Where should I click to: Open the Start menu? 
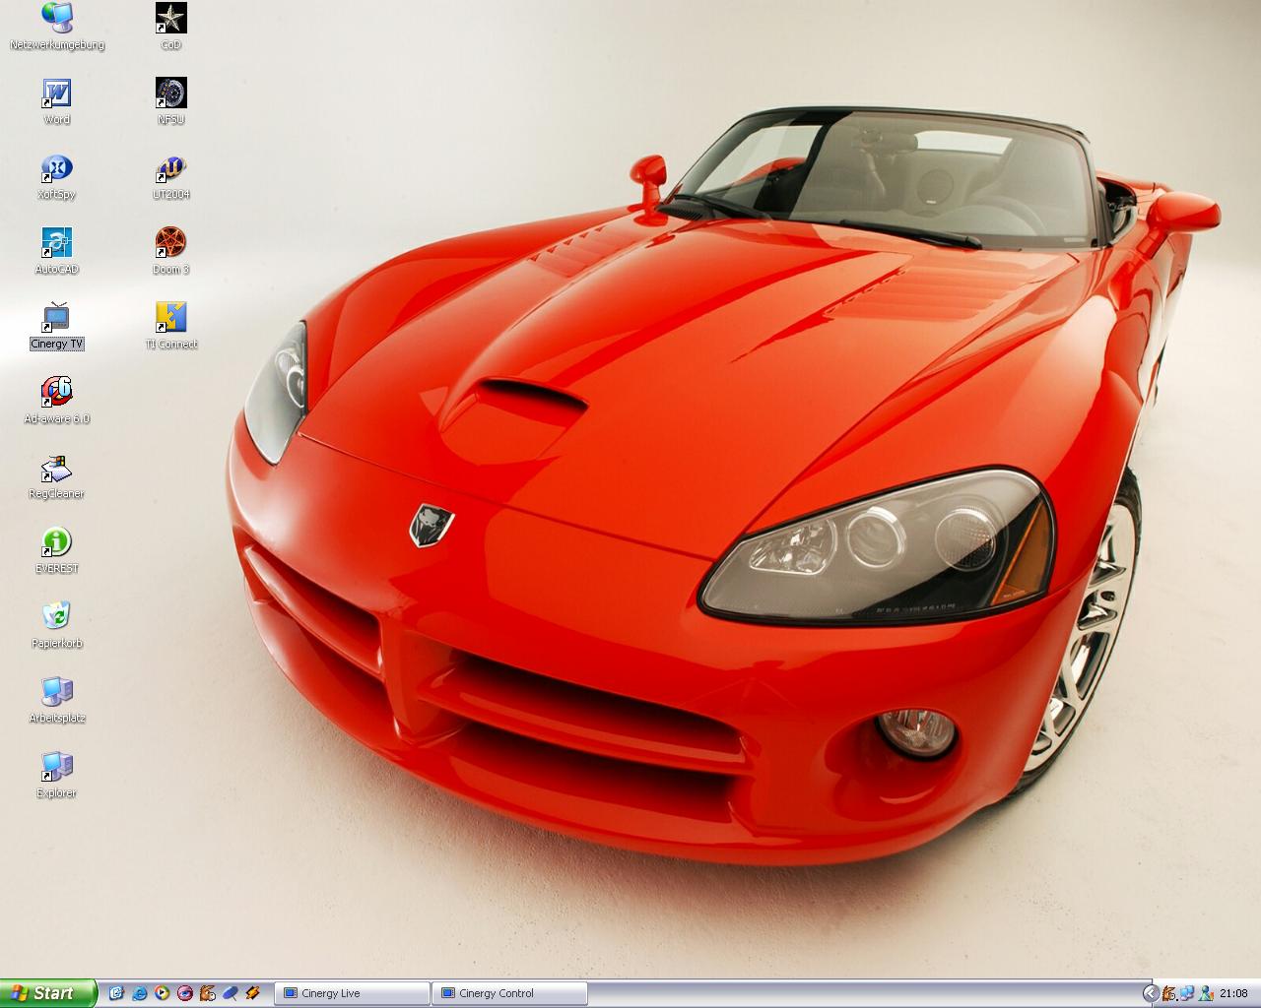47,993
